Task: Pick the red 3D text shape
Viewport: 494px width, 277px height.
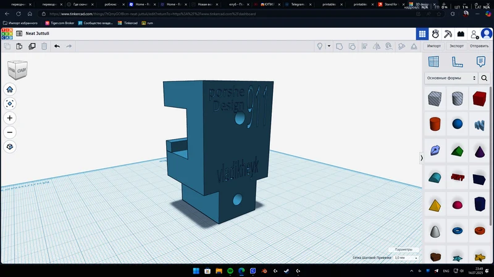Action: (x=457, y=178)
